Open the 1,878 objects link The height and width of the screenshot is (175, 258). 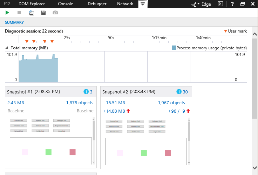[x=80, y=103]
